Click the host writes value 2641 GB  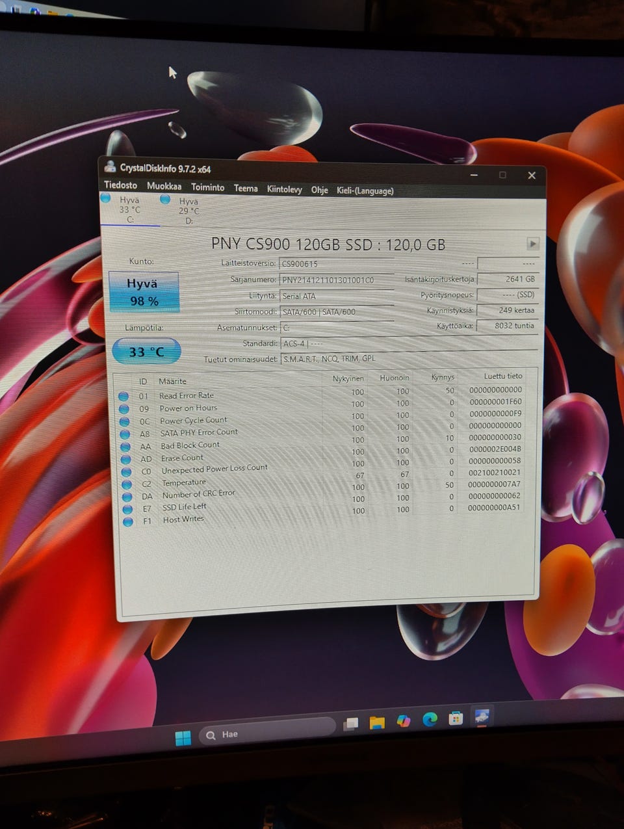click(x=507, y=279)
